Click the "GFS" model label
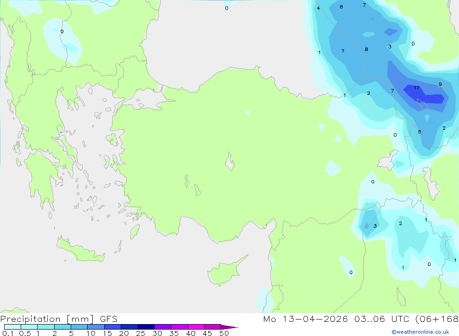 (x=109, y=319)
